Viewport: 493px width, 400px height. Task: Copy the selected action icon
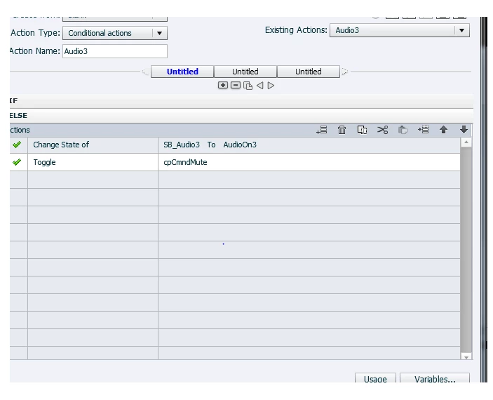(362, 130)
